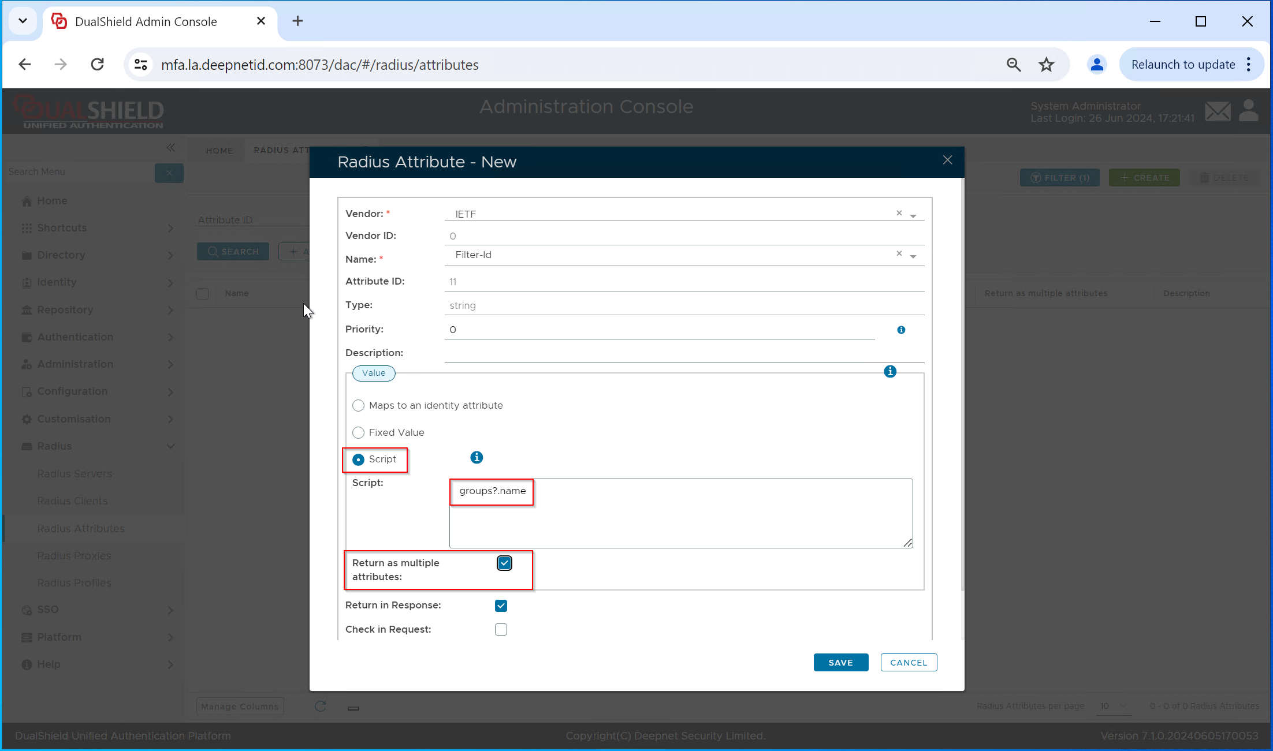Image resolution: width=1273 pixels, height=751 pixels.
Task: Open tab search chevron in Chrome
Action: [x=23, y=21]
